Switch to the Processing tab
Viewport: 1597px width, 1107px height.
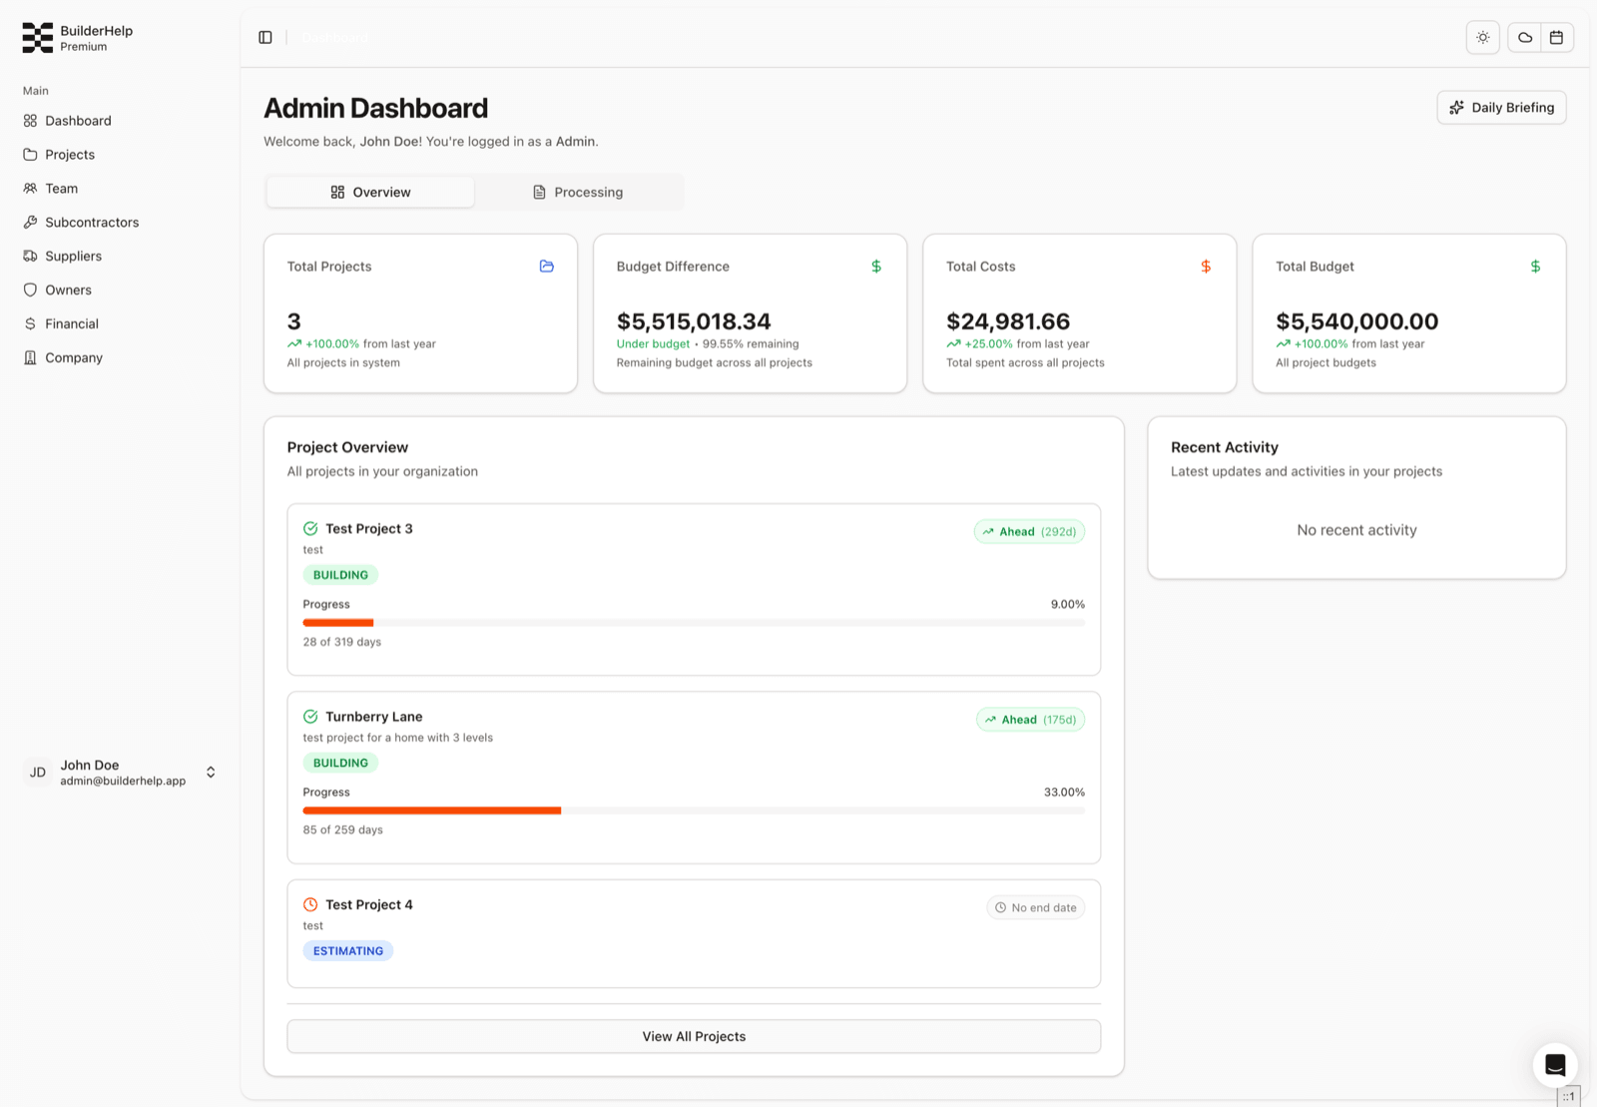pos(578,193)
